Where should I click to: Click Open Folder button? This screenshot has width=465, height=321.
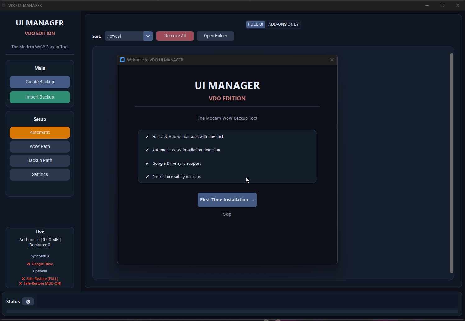(215, 36)
